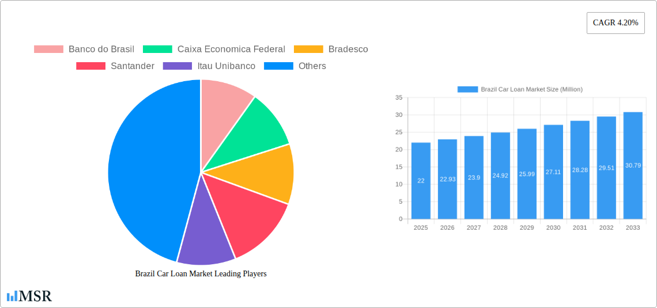Click the 25 y-axis label
The image size is (657, 308).
399,132
